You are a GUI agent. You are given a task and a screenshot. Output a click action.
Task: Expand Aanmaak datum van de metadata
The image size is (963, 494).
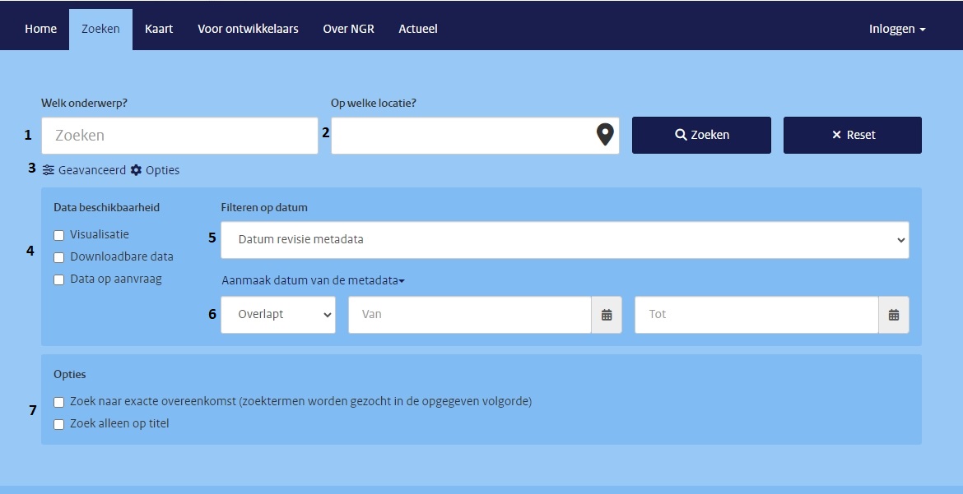pyautogui.click(x=313, y=281)
